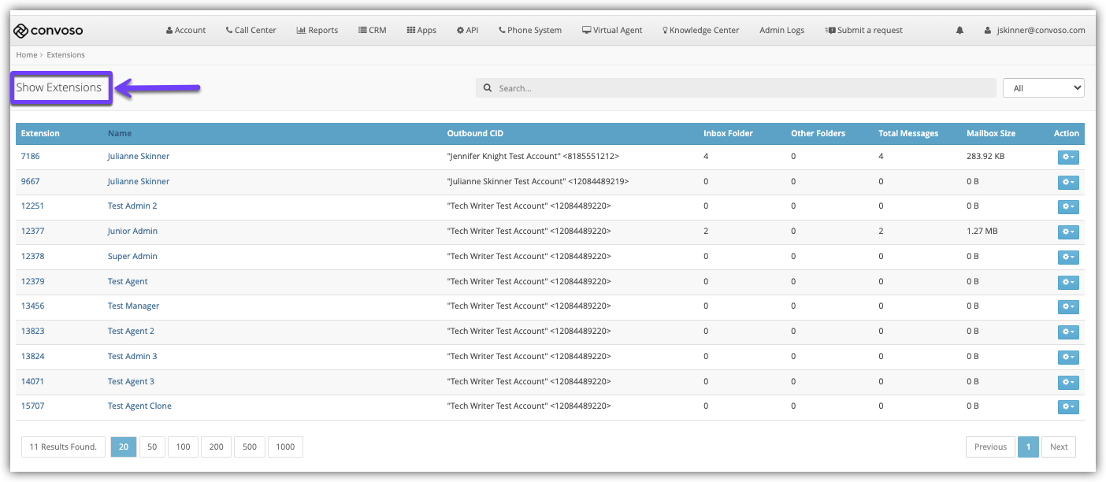
Task: Set page size to 50 results
Action: click(x=152, y=447)
